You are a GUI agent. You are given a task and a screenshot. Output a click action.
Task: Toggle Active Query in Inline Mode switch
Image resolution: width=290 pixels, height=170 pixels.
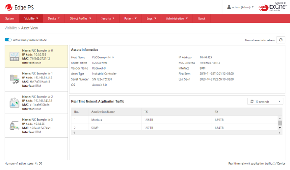(8, 40)
